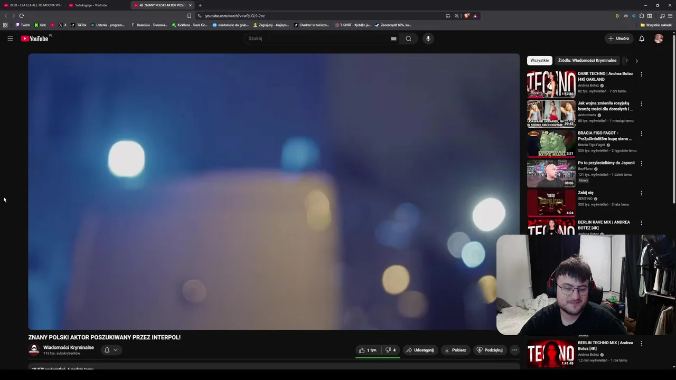Screen dimensions: 676x380
Task: Open the KickBans bookmark
Action: click(x=190, y=25)
